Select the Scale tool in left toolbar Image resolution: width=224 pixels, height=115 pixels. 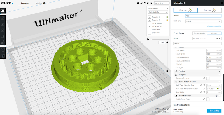tap(3, 24)
